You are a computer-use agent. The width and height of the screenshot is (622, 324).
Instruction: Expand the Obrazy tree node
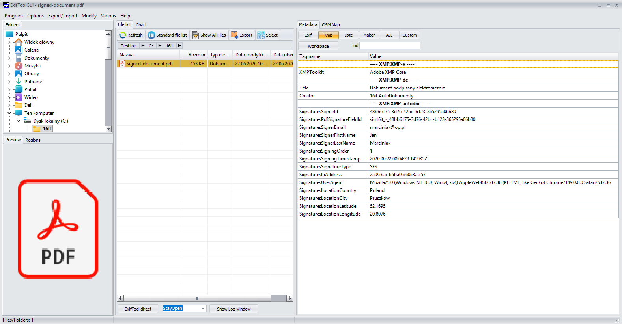coord(9,74)
